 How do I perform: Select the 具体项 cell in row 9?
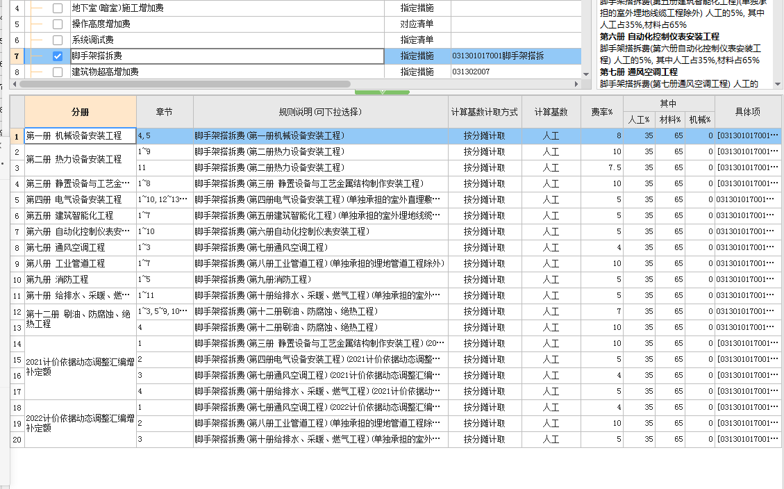pyautogui.click(x=747, y=263)
